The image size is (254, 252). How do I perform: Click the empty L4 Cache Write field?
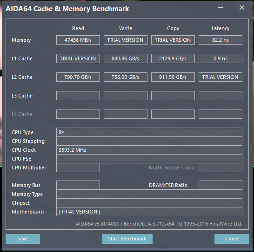(126, 114)
